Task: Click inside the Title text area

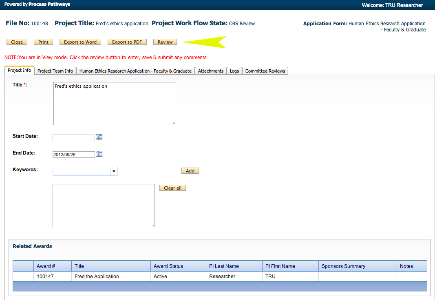Action: pyautogui.click(x=115, y=104)
